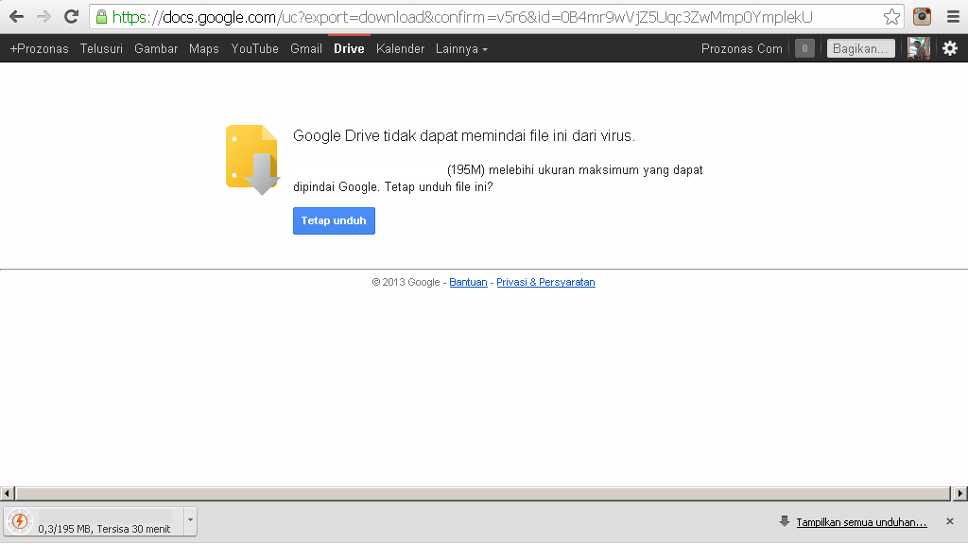This screenshot has width=968, height=544.
Task: Click the horizontal scrollbar right arrow
Action: point(960,493)
